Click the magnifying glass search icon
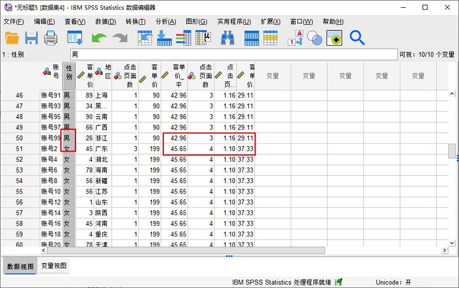 [x=357, y=38]
